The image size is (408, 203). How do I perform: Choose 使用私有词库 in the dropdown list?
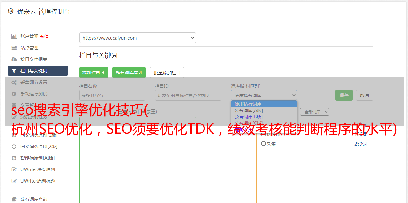[x=264, y=104]
